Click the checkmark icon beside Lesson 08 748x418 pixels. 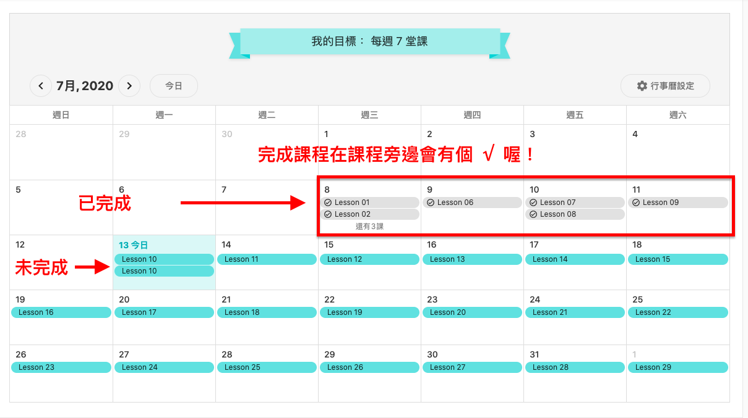(533, 214)
